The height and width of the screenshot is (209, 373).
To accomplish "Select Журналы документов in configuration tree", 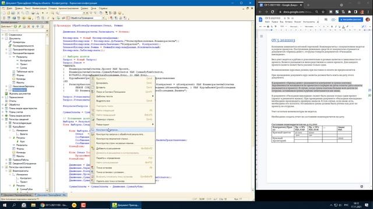I will [20, 93].
